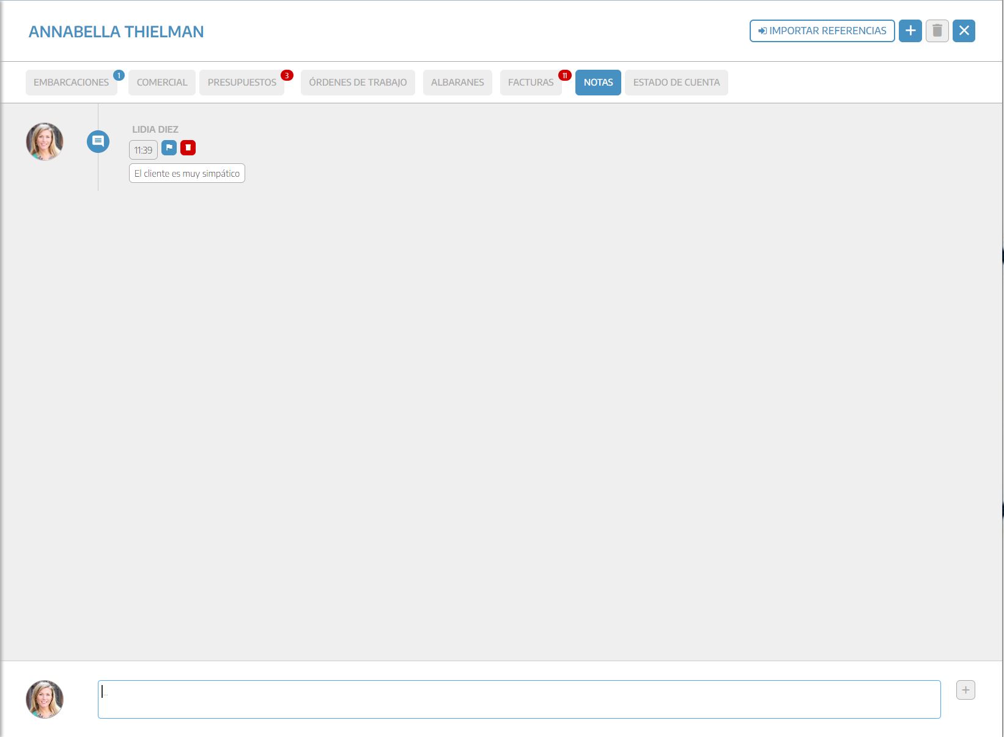Click the blue comment bubble timeline icon
Image resolution: width=1004 pixels, height=737 pixels.
[98, 141]
